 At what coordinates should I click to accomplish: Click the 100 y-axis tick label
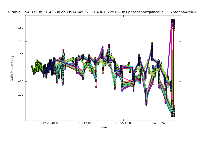click(20, 41)
